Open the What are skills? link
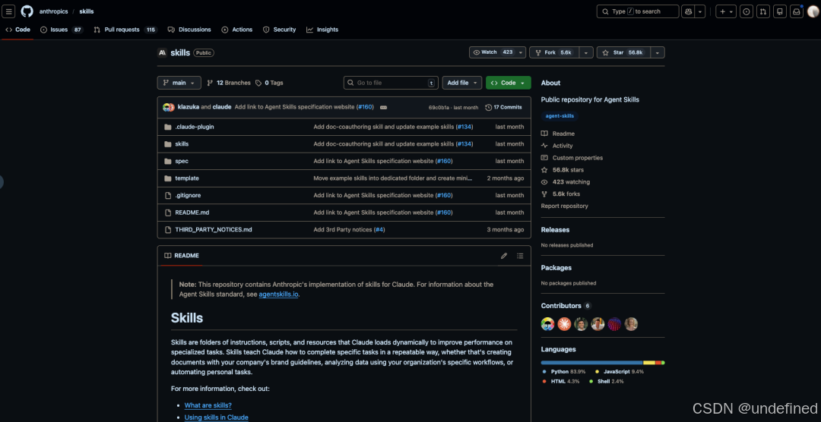This screenshot has width=821, height=422. click(x=208, y=405)
